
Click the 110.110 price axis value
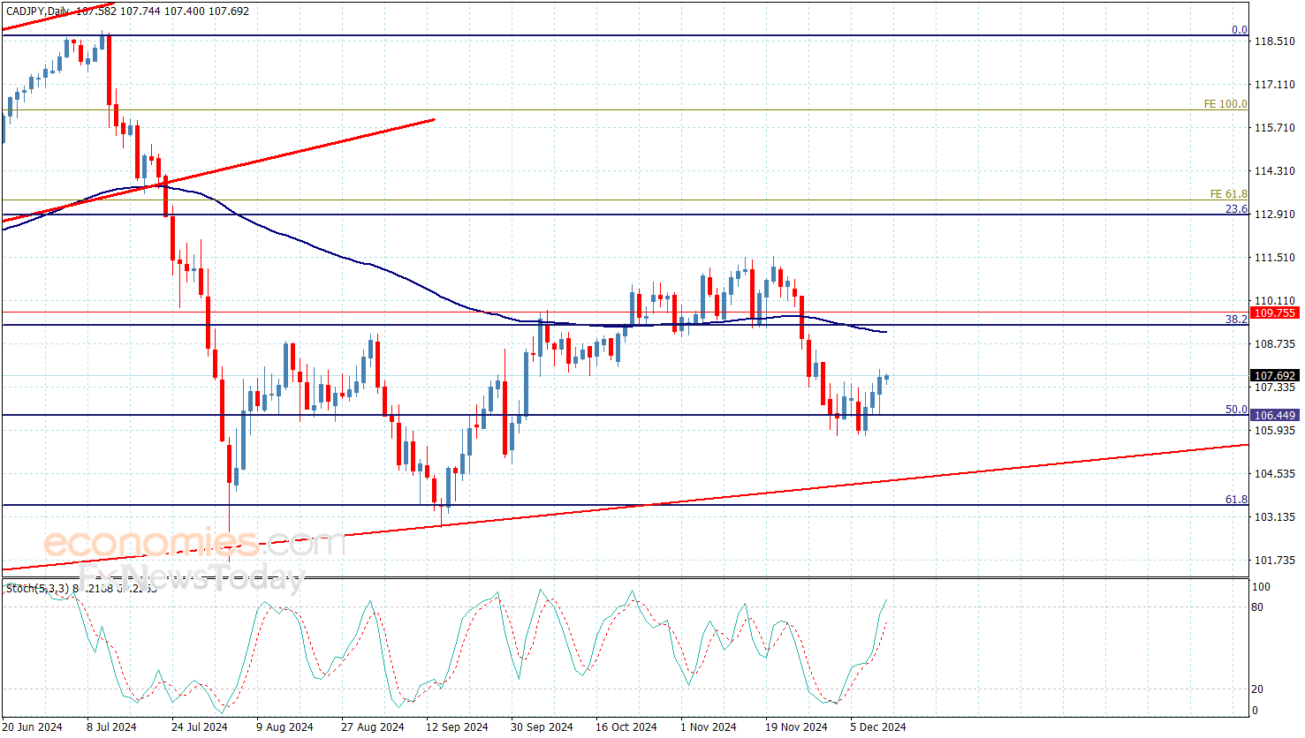(1275, 301)
